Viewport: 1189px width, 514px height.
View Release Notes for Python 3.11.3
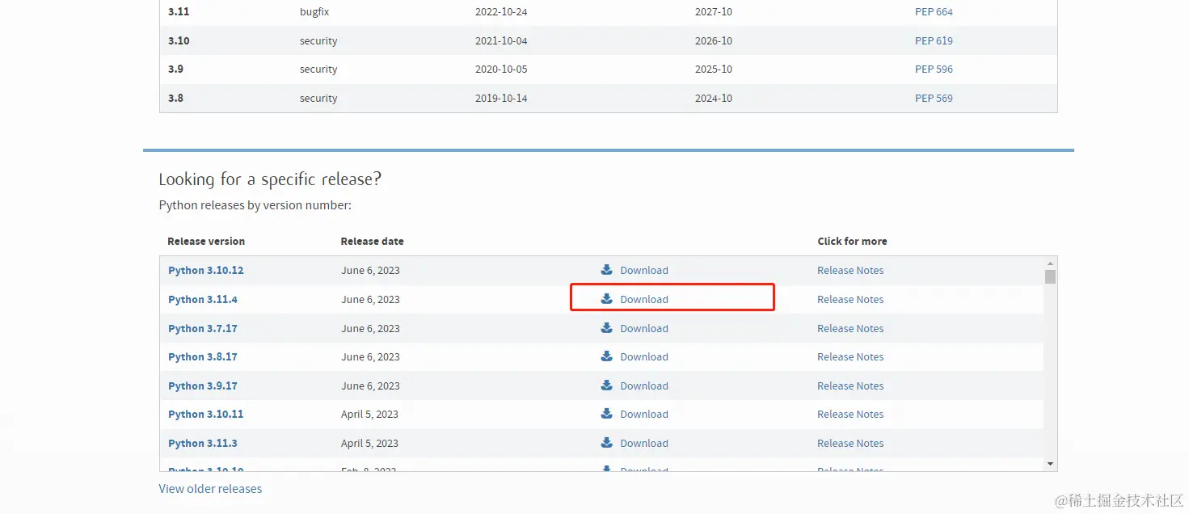tap(850, 443)
